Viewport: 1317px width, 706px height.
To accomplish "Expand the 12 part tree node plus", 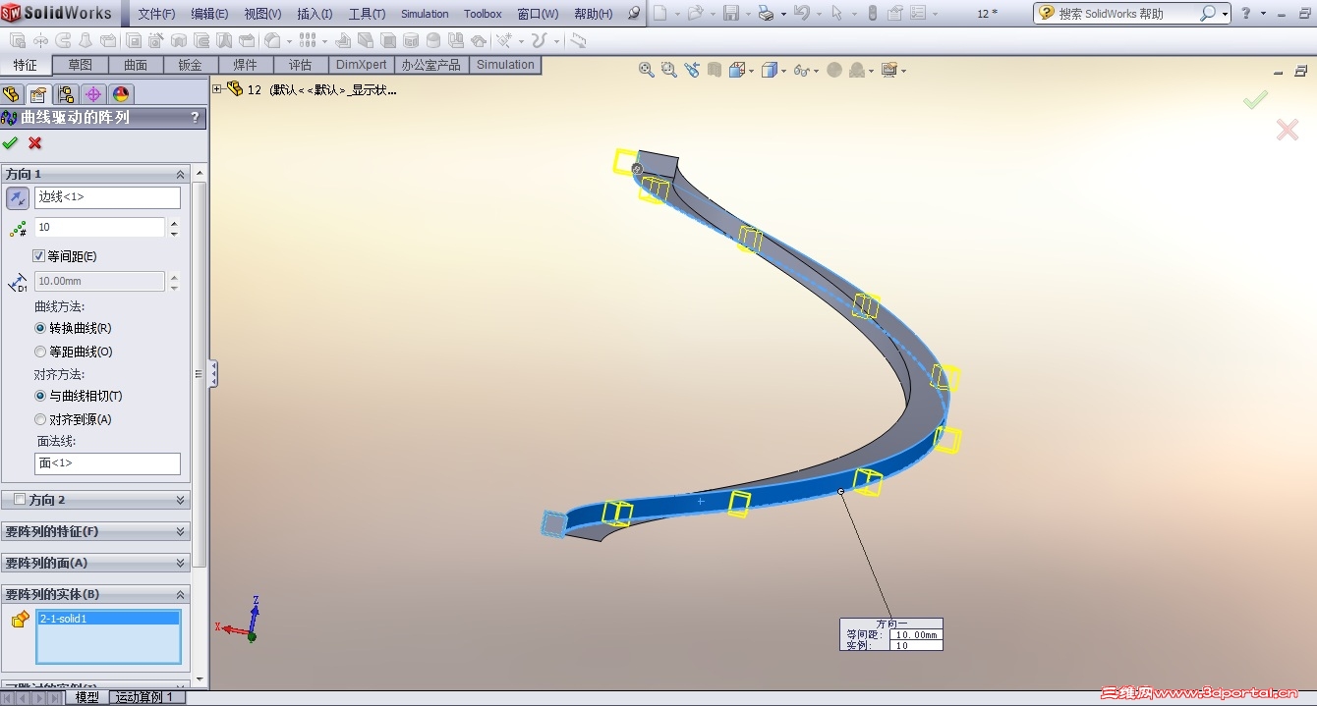I will [217, 88].
